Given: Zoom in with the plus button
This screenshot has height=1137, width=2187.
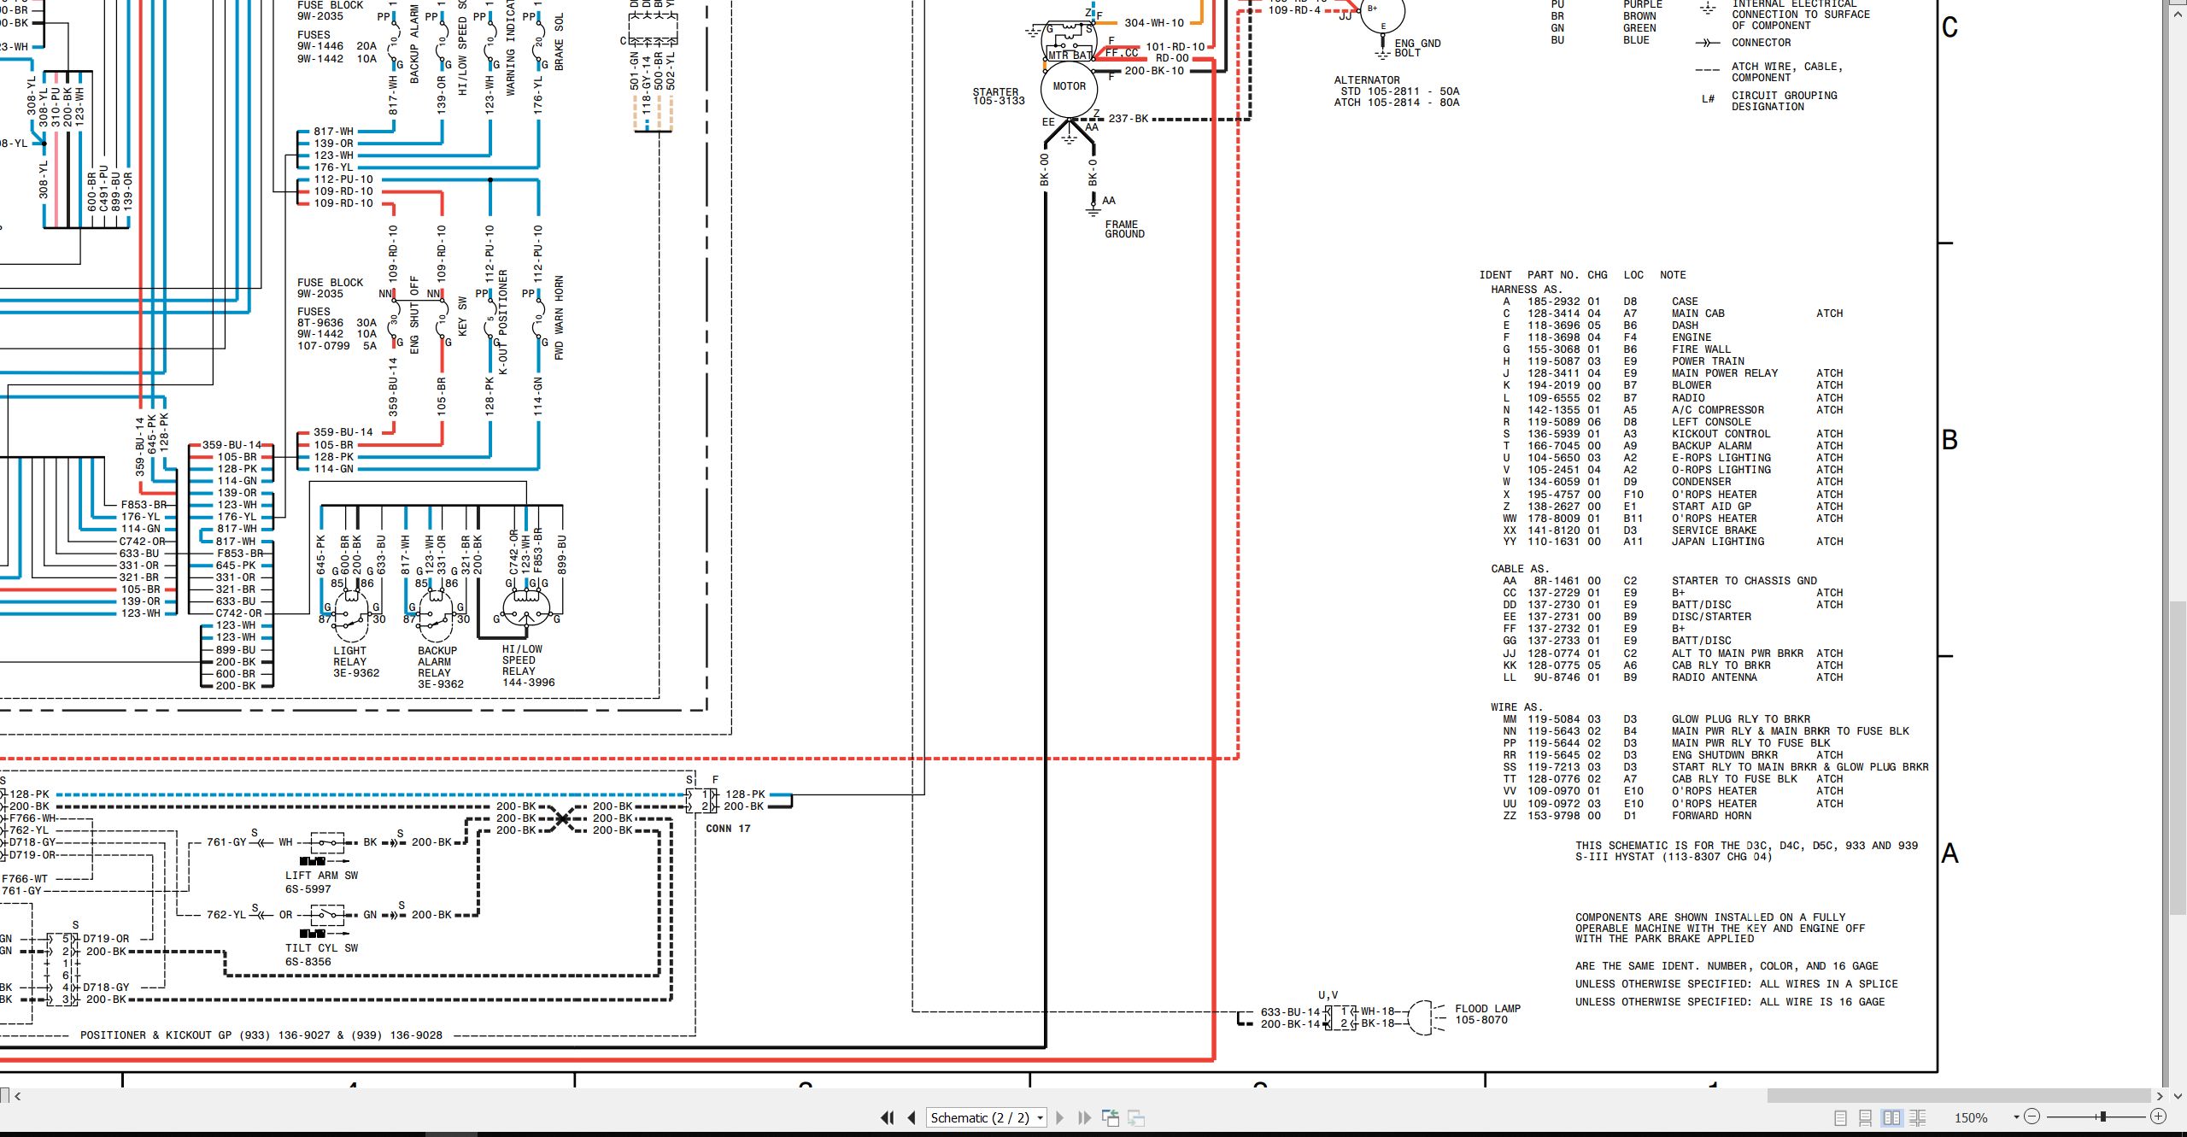Looking at the screenshot, I should click(x=2158, y=1116).
